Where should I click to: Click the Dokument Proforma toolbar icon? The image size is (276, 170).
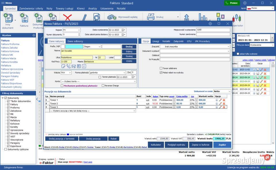(x=38, y=18)
